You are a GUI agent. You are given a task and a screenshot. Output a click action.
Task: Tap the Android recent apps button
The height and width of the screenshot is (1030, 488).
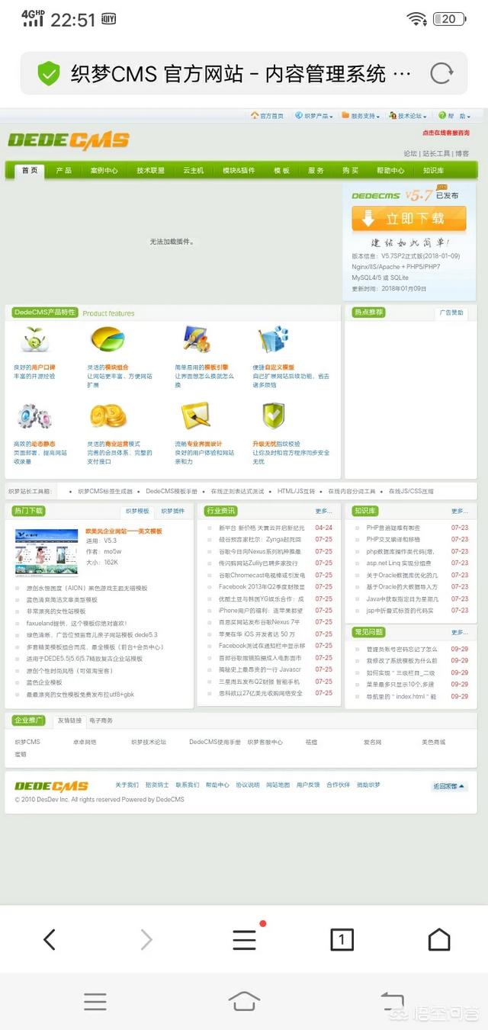pyautogui.click(x=95, y=1001)
